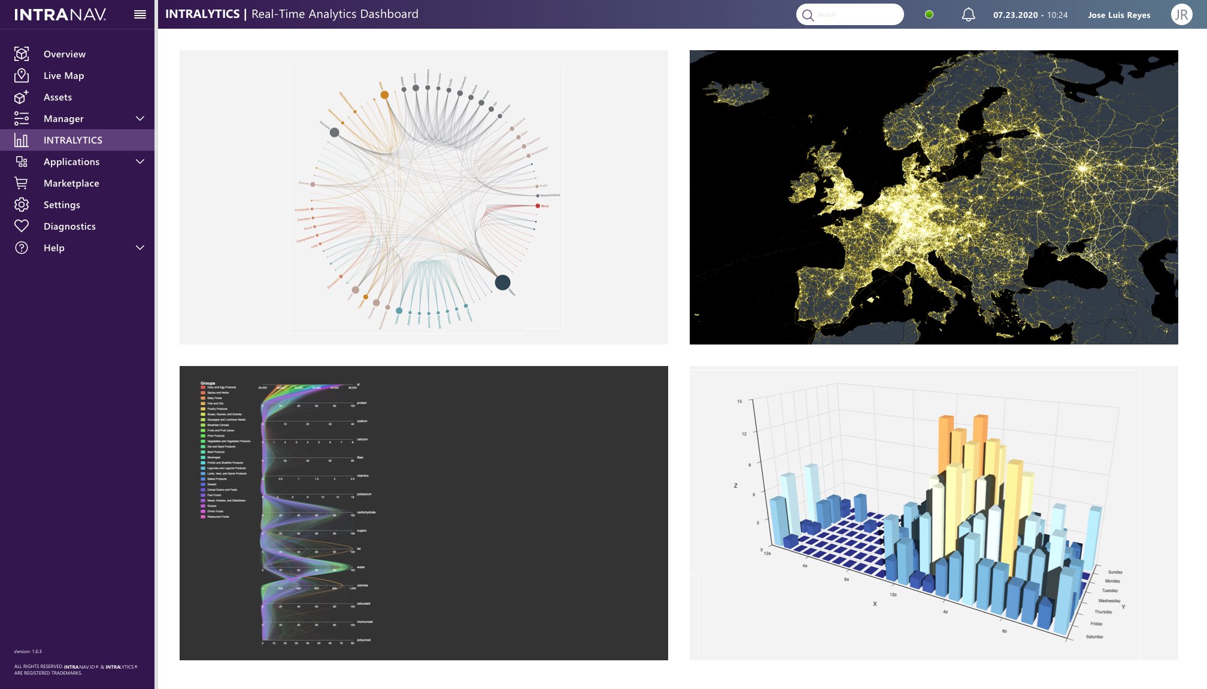Click the INTRALYTICS bar chart icon
1207x689 pixels.
pyautogui.click(x=22, y=140)
